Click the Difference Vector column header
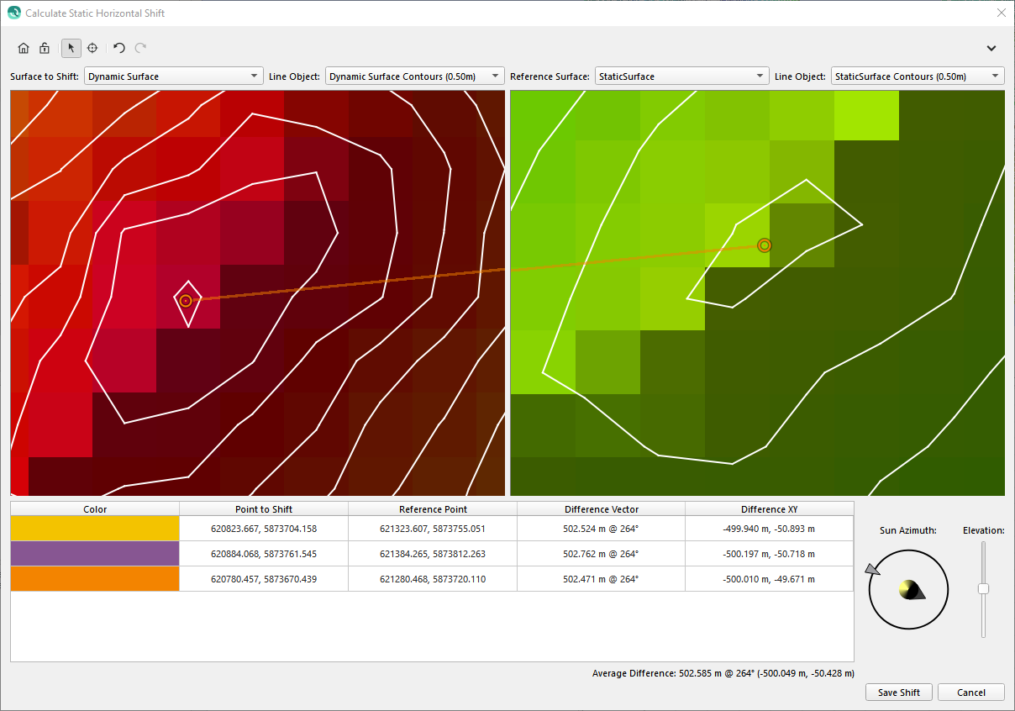 [601, 509]
